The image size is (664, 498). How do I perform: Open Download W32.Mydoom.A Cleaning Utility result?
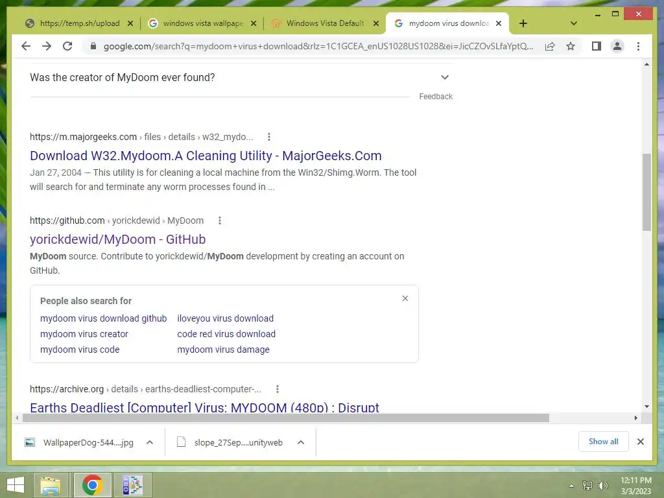click(206, 156)
